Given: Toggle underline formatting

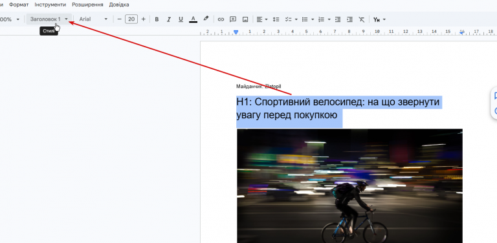Looking at the screenshot, I should tap(181, 19).
